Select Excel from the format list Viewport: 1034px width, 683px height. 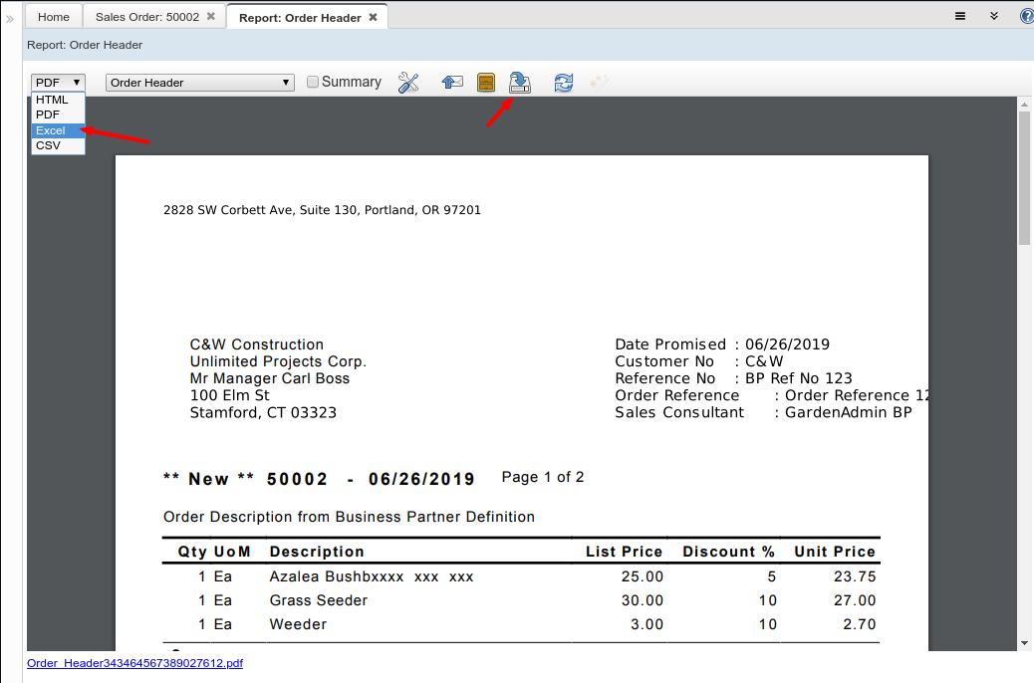pos(51,130)
